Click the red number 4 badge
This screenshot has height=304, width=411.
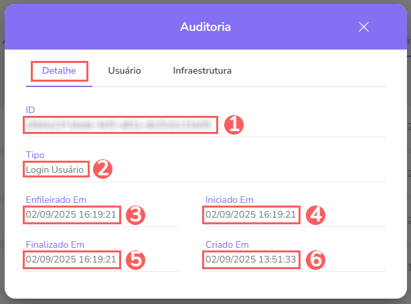click(x=315, y=215)
